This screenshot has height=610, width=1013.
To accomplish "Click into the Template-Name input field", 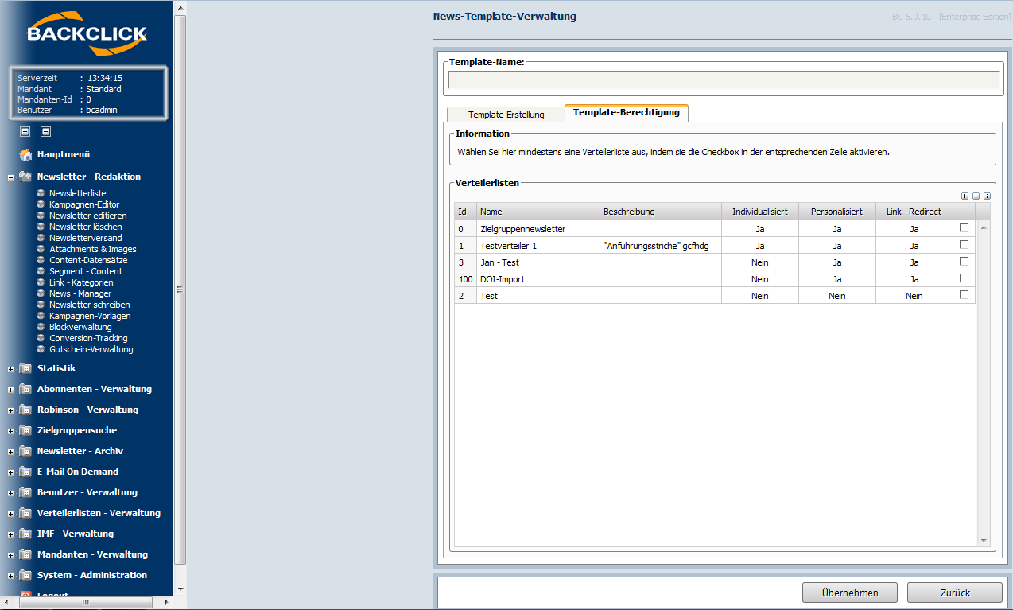I will [724, 80].
